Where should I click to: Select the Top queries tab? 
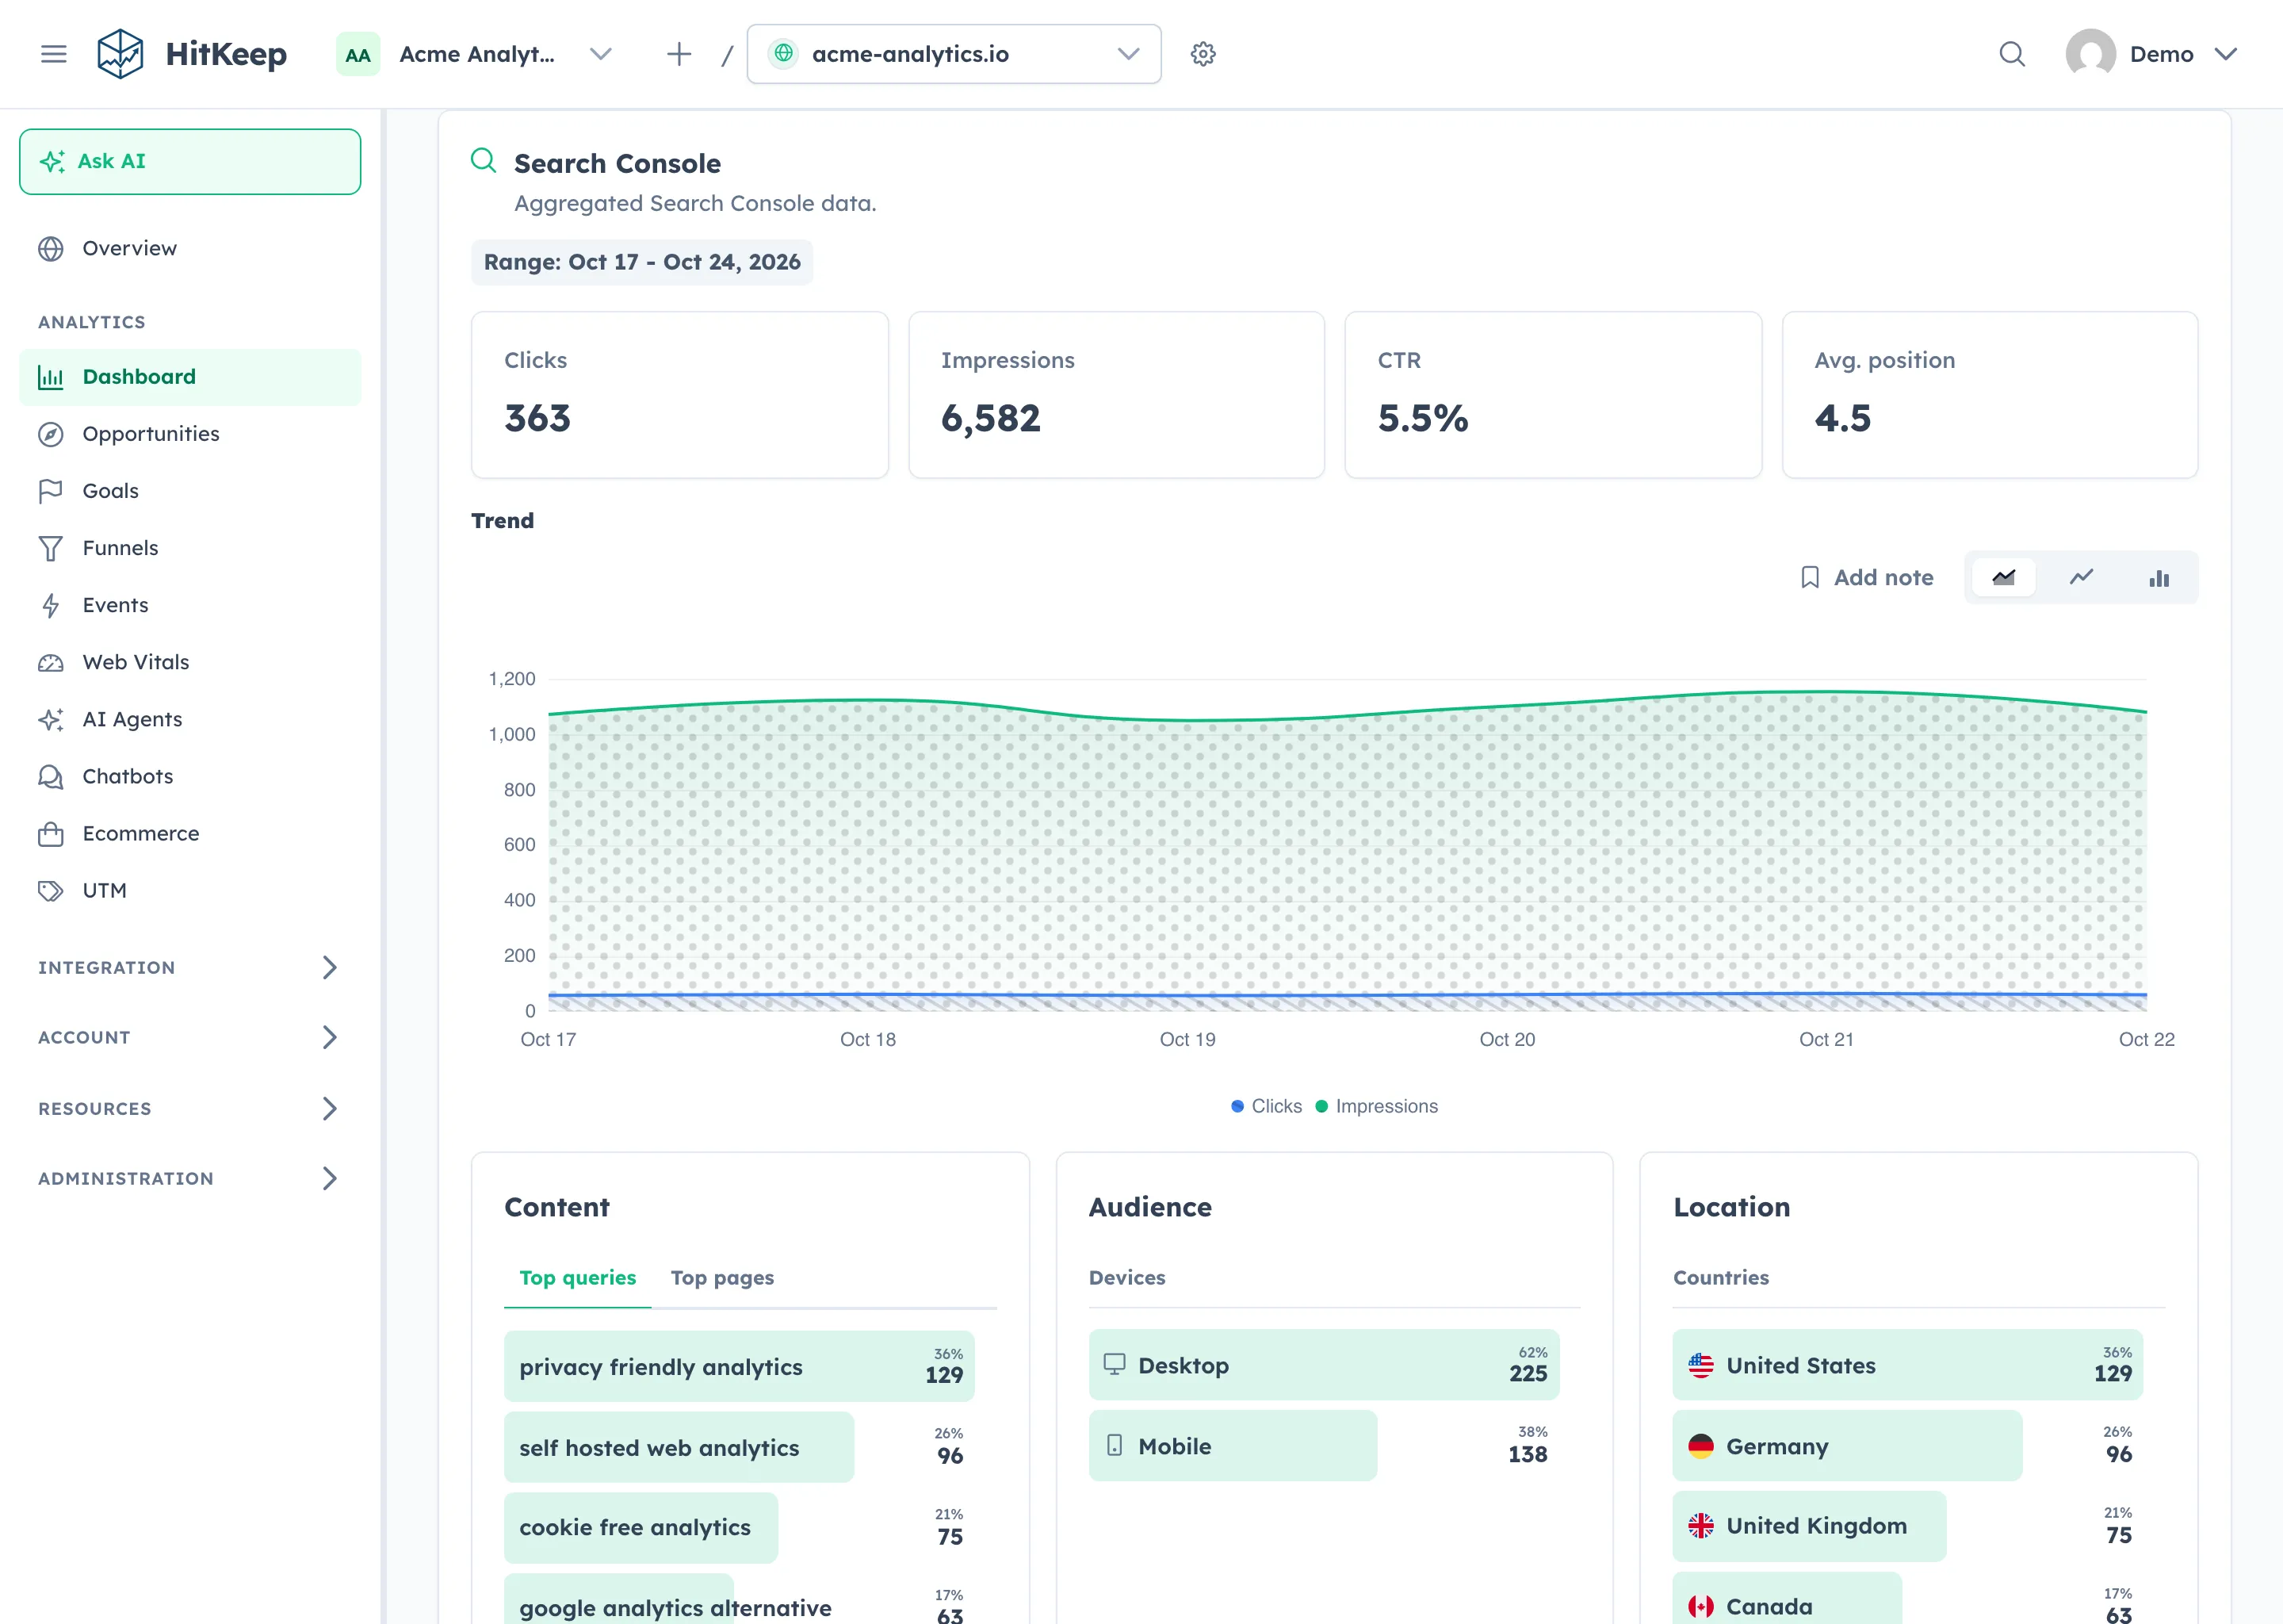[578, 1278]
